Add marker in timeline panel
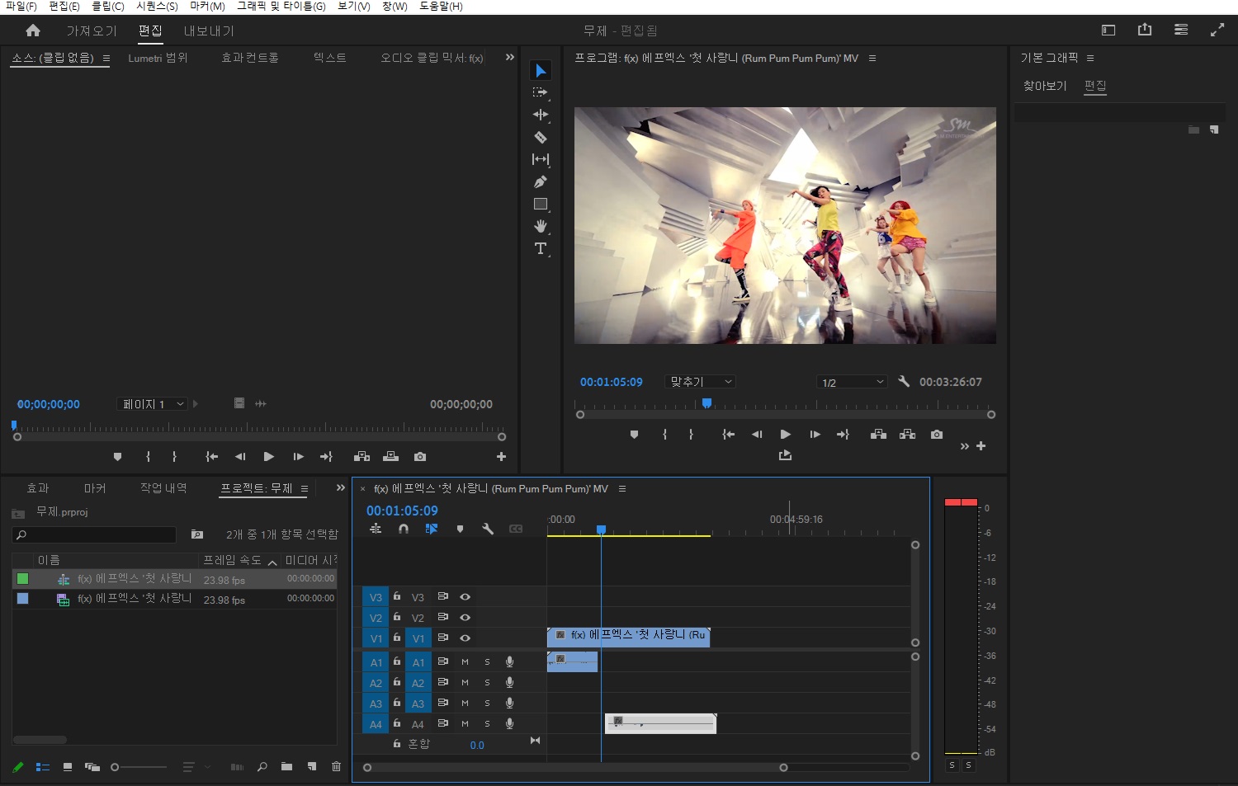1238x786 pixels. coord(460,529)
